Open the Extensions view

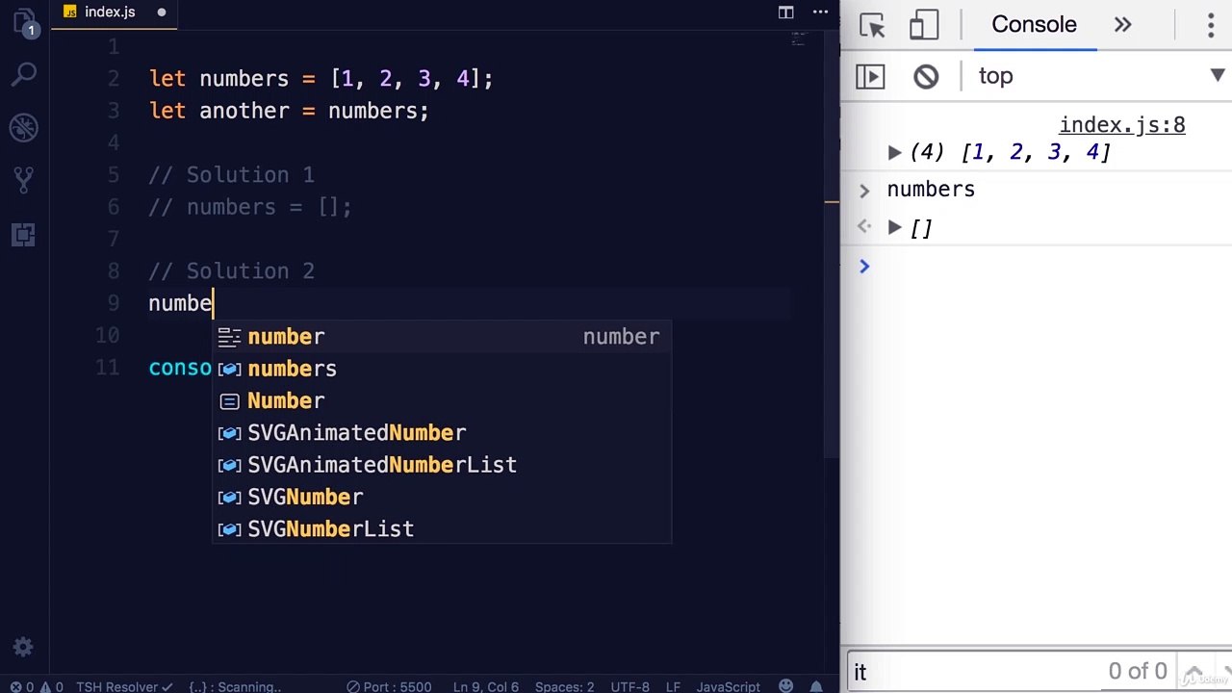(x=24, y=234)
